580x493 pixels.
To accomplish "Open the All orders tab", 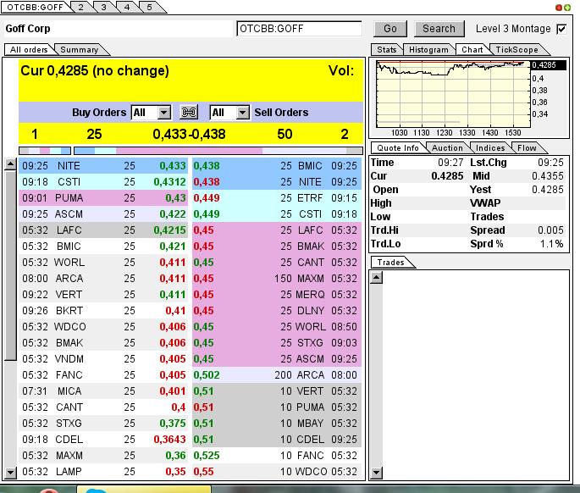I will click(x=29, y=50).
